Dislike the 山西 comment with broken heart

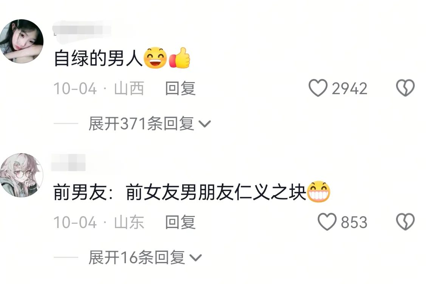[x=405, y=88]
